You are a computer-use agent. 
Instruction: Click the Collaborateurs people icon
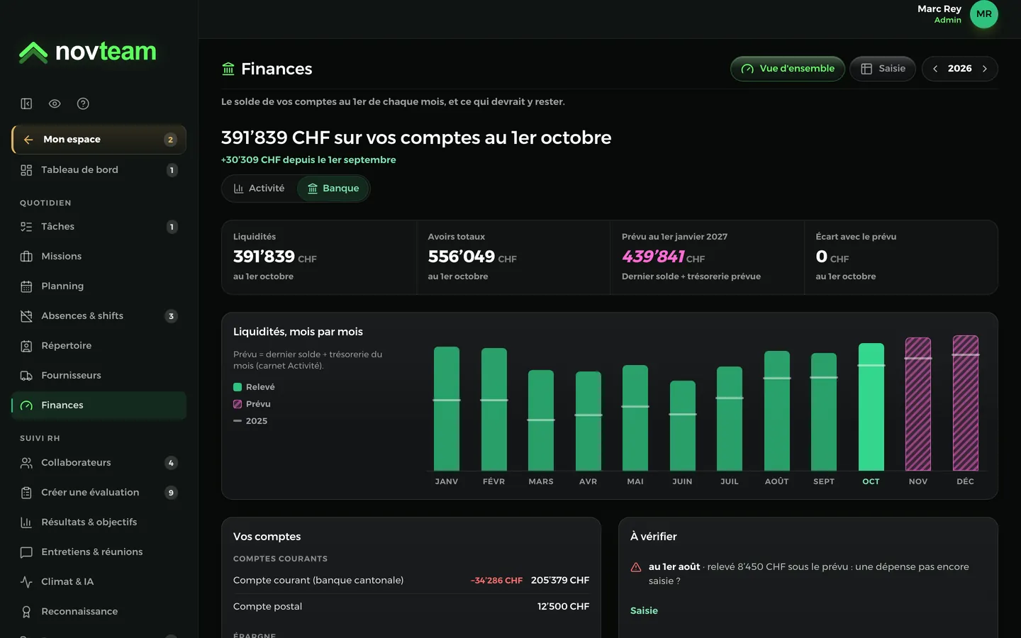pos(26,463)
